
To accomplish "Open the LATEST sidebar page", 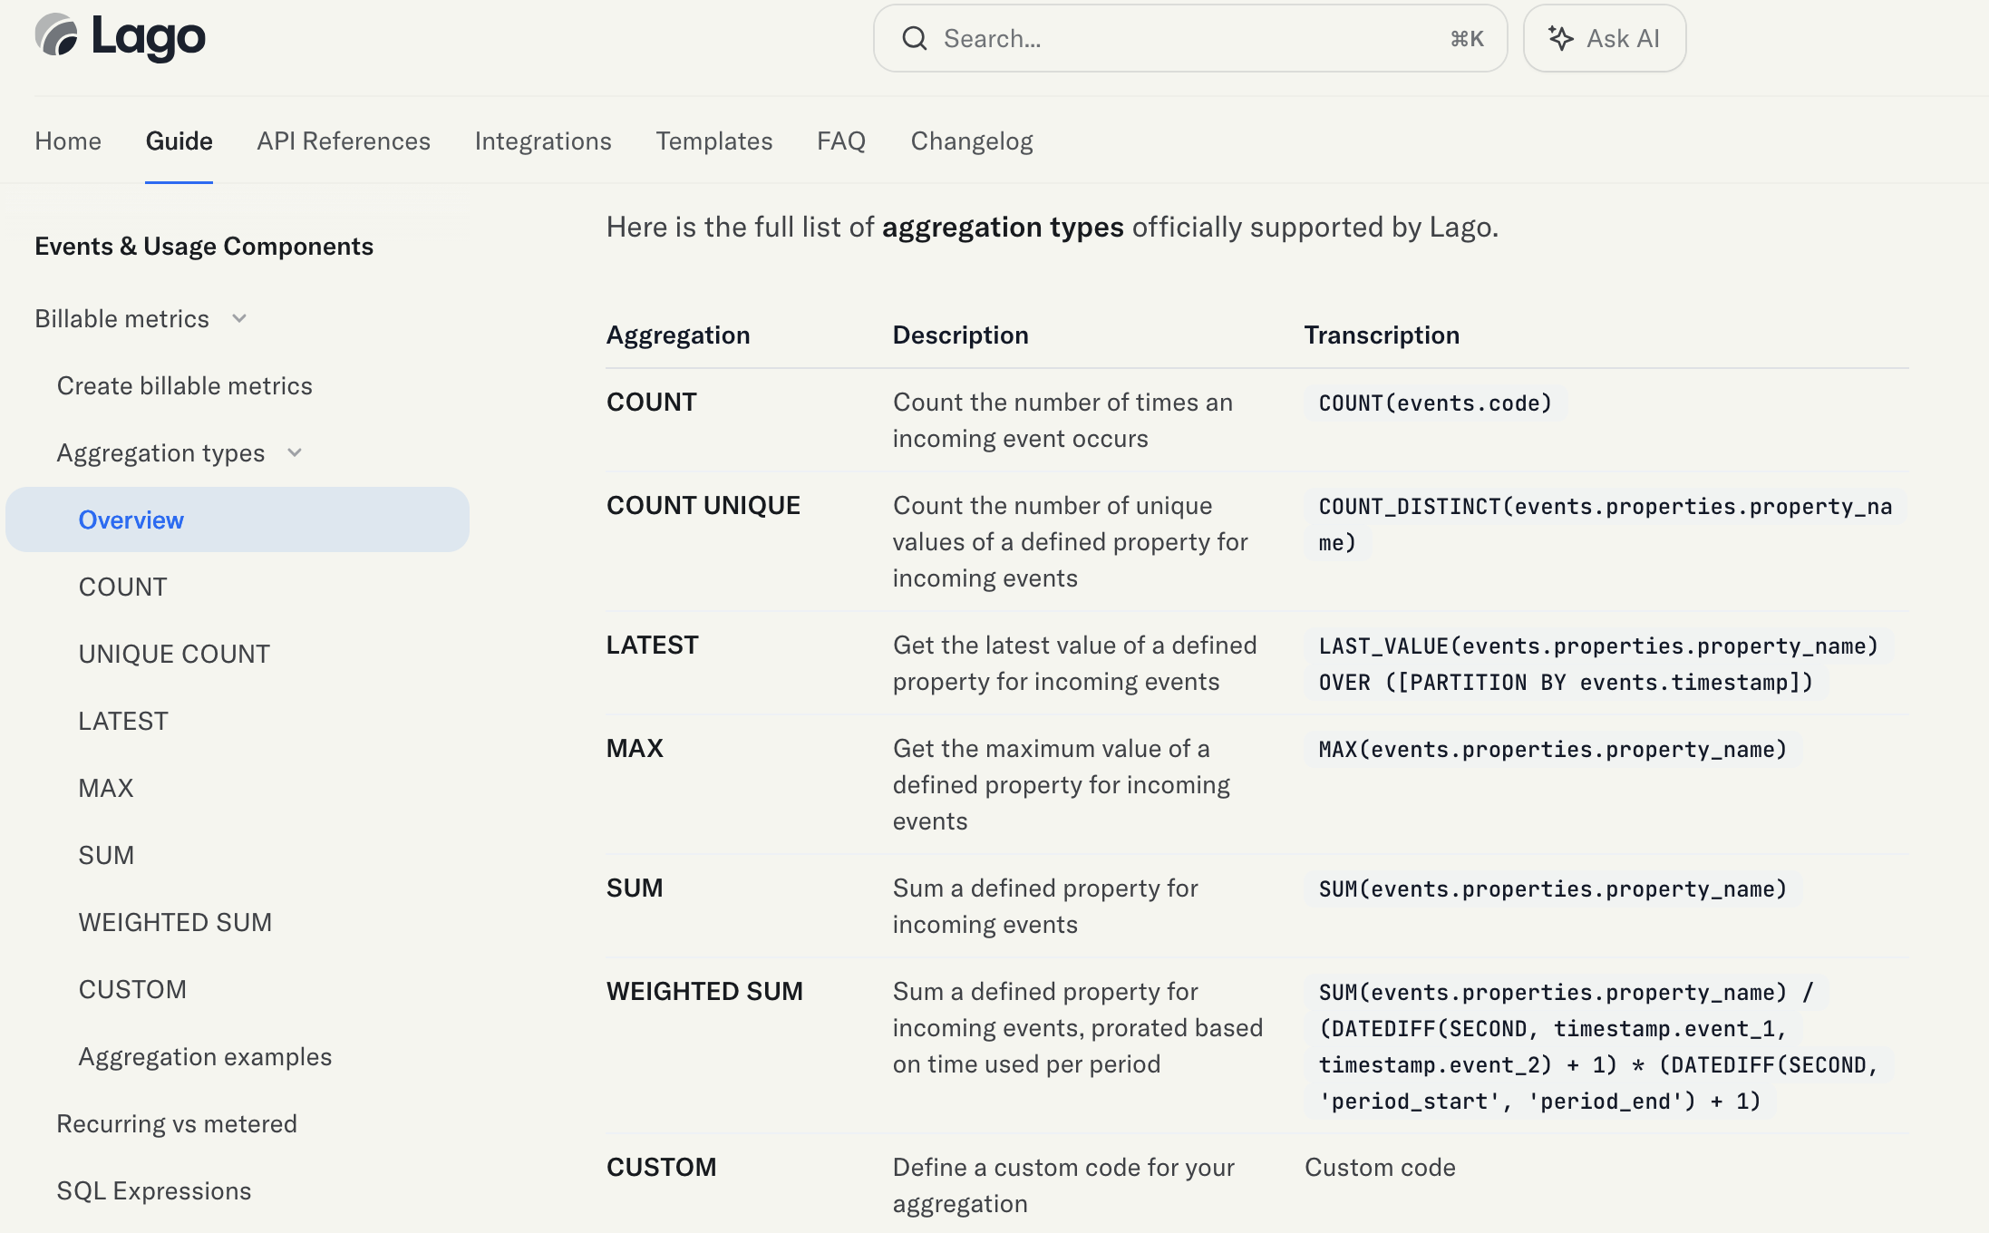I will 123,721.
